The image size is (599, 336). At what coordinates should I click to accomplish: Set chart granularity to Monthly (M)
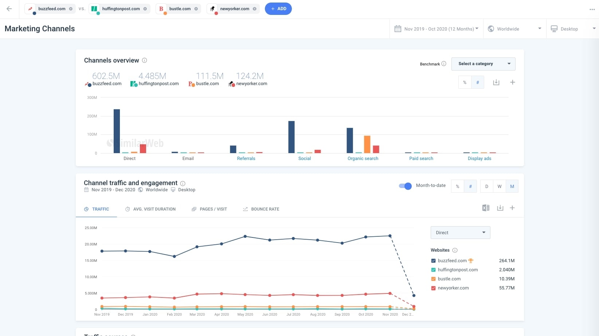click(x=512, y=186)
